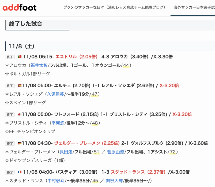Click the 終了 badge on Bastia match
The image size is (215, 187).
10,172
